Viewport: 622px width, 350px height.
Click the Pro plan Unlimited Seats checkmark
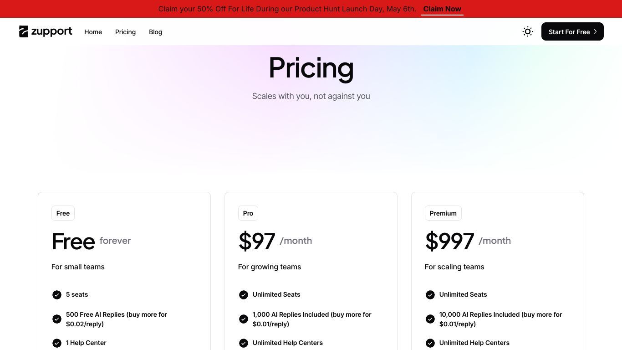244,295
